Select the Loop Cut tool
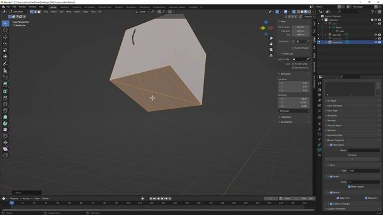 click(x=5, y=104)
